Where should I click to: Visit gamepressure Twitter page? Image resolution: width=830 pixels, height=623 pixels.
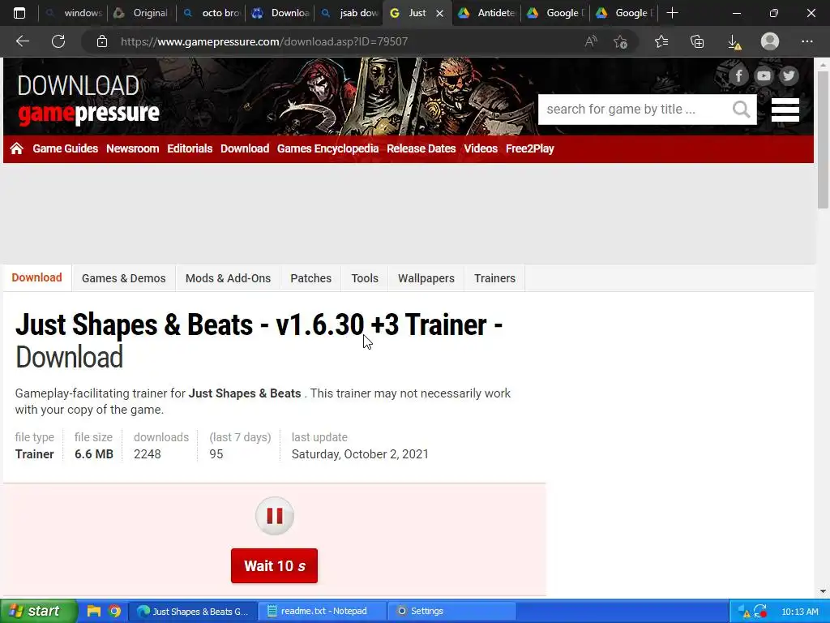(788, 75)
